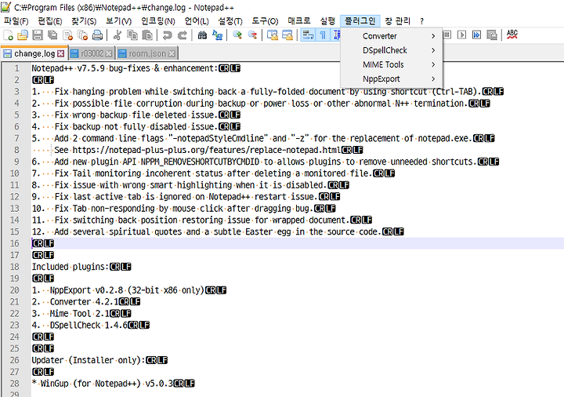The width and height of the screenshot is (564, 397).
Task: Click the text "Updater (Installer only):"
Action: [89, 360]
